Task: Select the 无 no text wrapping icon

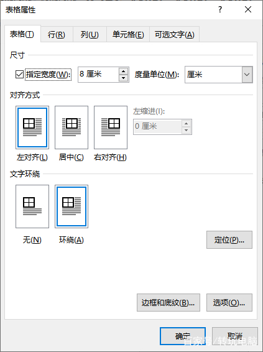Action: [x=32, y=206]
